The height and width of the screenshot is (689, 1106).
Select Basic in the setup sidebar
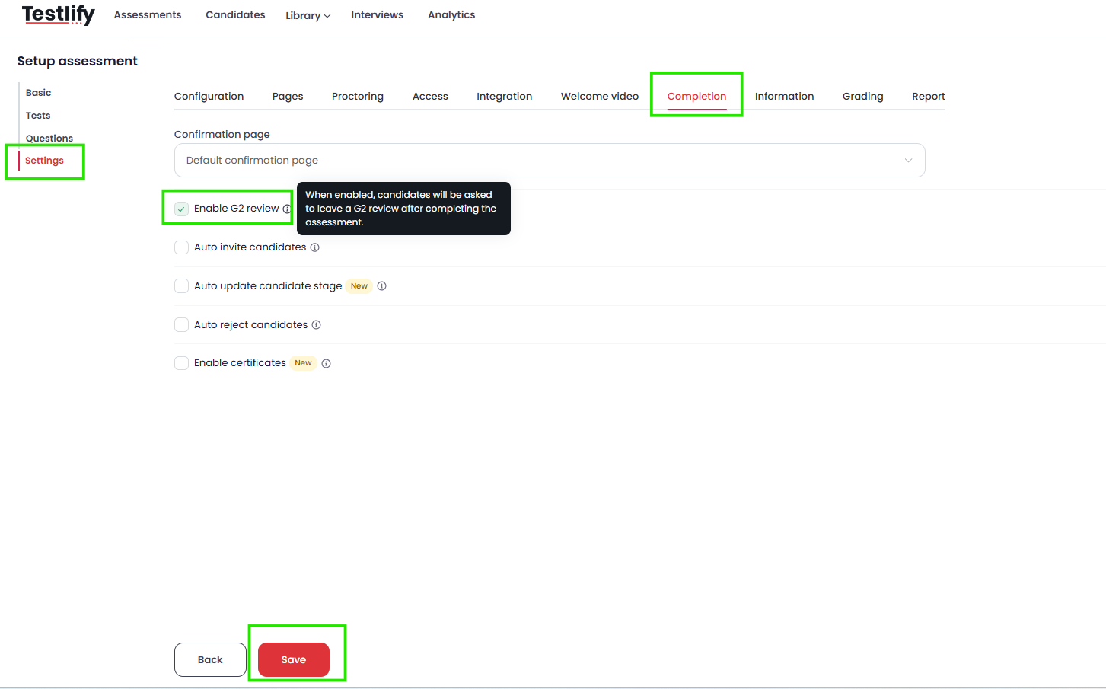[x=38, y=93]
